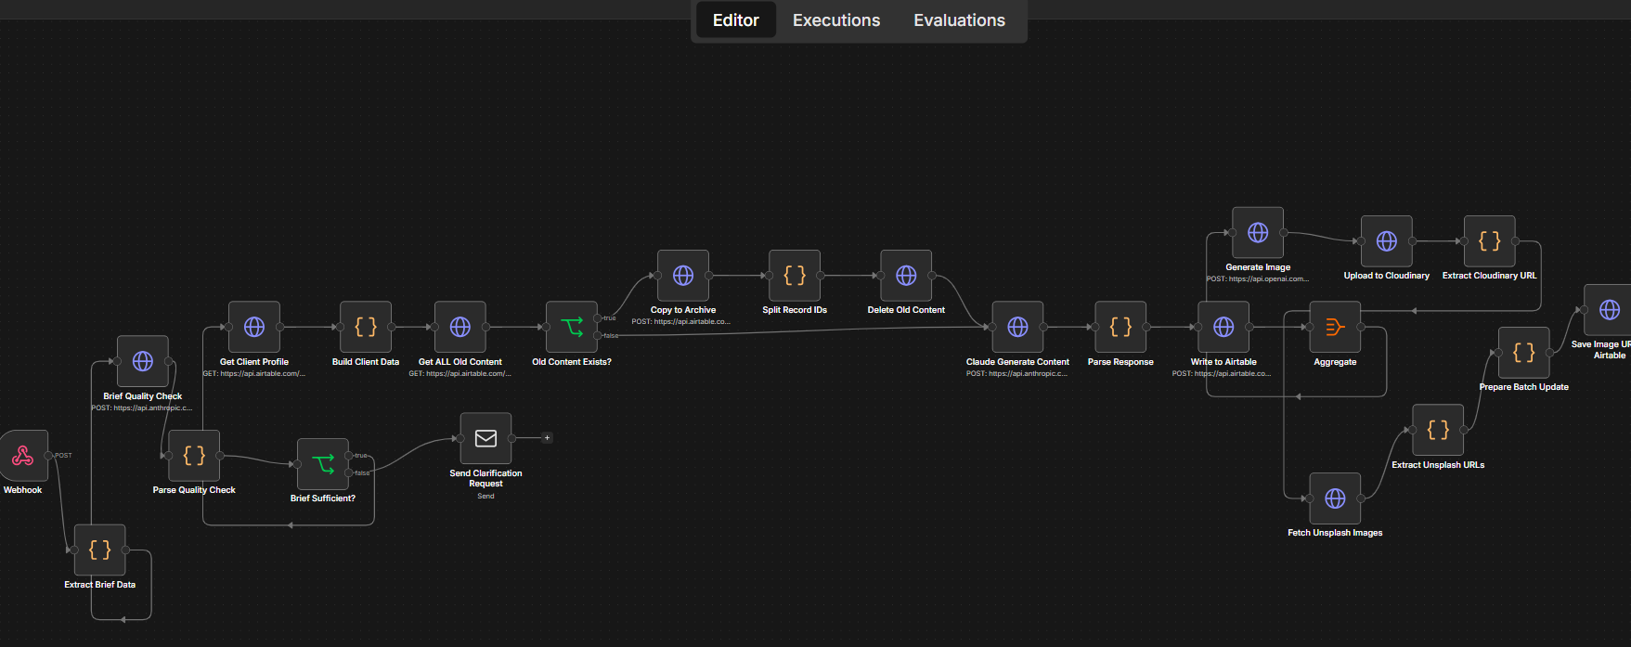Select the Webhook trigger node
The height and width of the screenshot is (647, 1631).
[x=23, y=456]
